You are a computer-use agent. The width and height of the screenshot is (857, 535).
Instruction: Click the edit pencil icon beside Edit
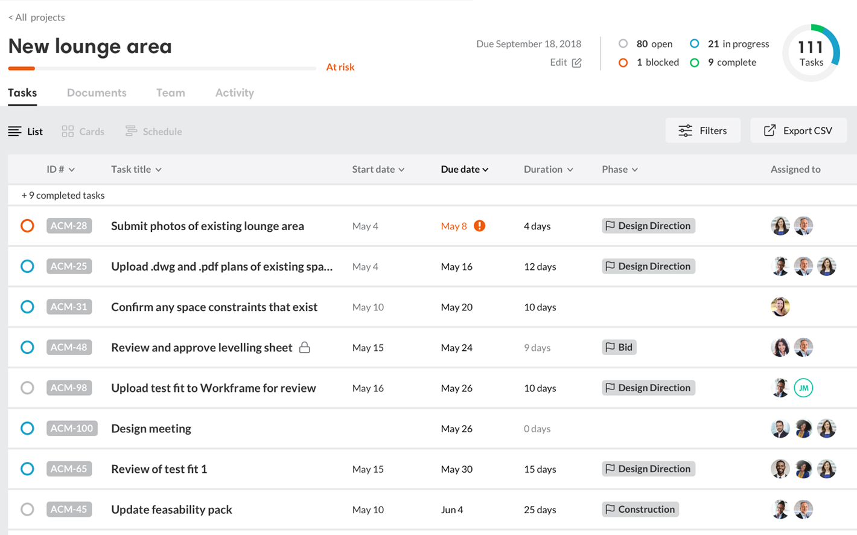576,63
